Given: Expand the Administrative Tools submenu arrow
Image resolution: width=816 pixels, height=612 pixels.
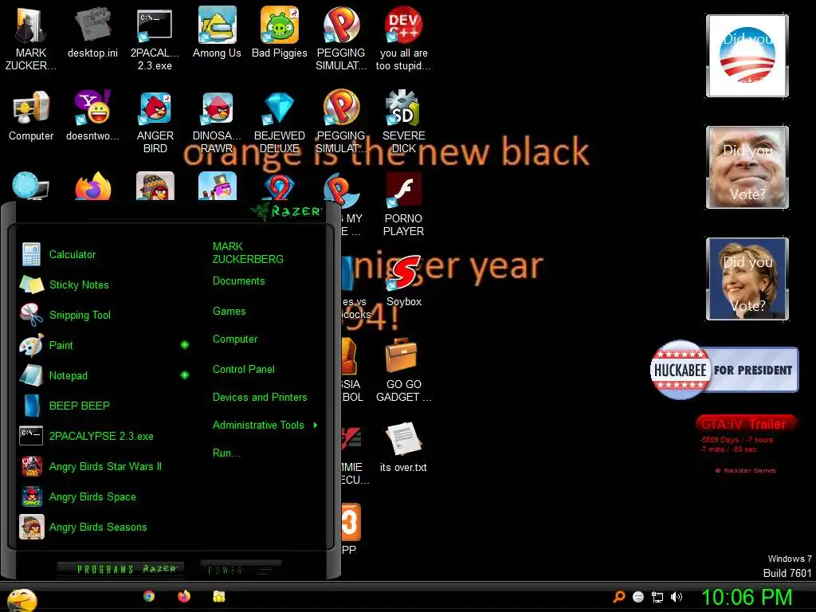Looking at the screenshot, I should click(x=316, y=426).
